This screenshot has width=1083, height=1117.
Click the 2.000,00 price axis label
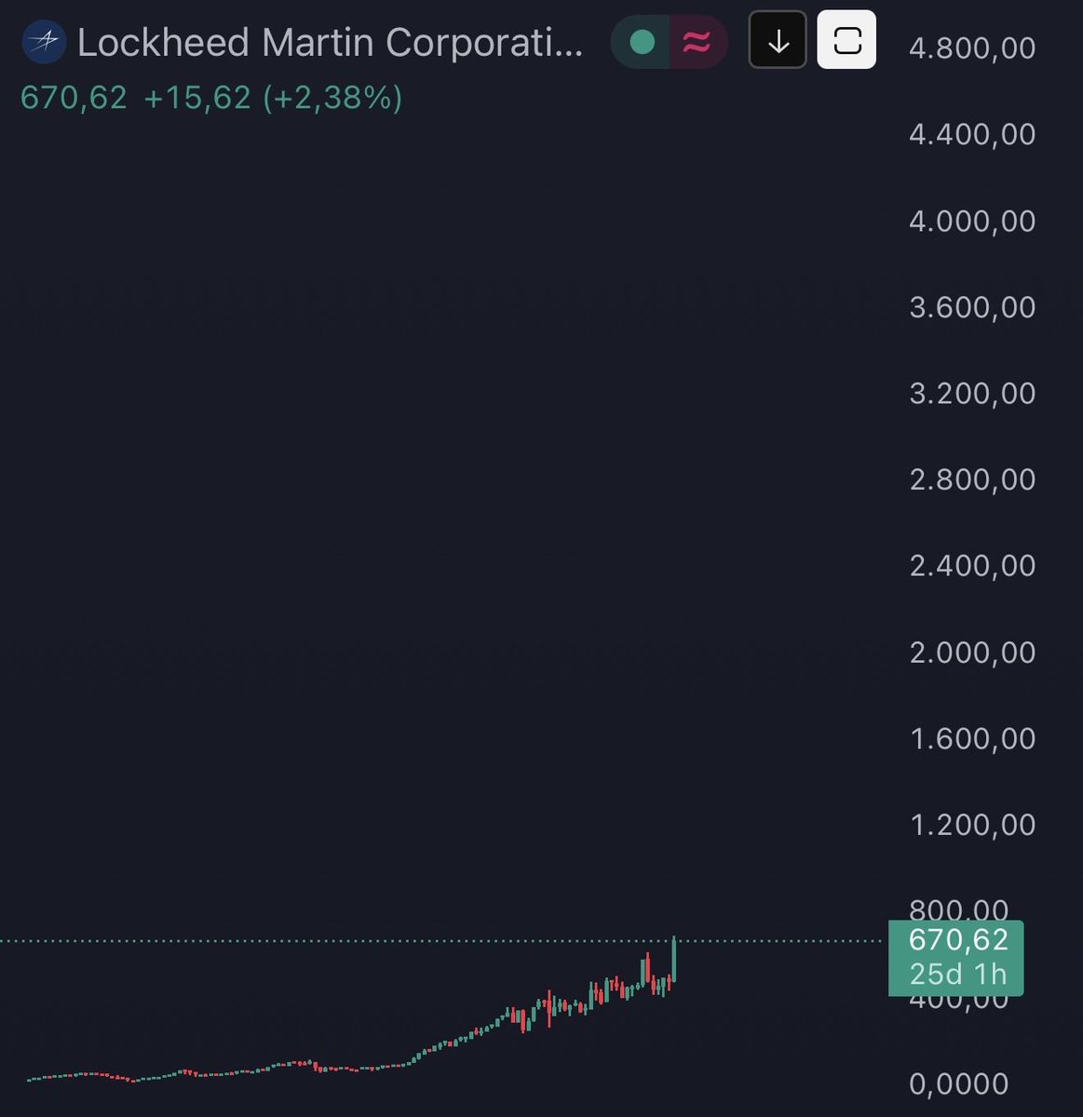pyautogui.click(x=972, y=653)
